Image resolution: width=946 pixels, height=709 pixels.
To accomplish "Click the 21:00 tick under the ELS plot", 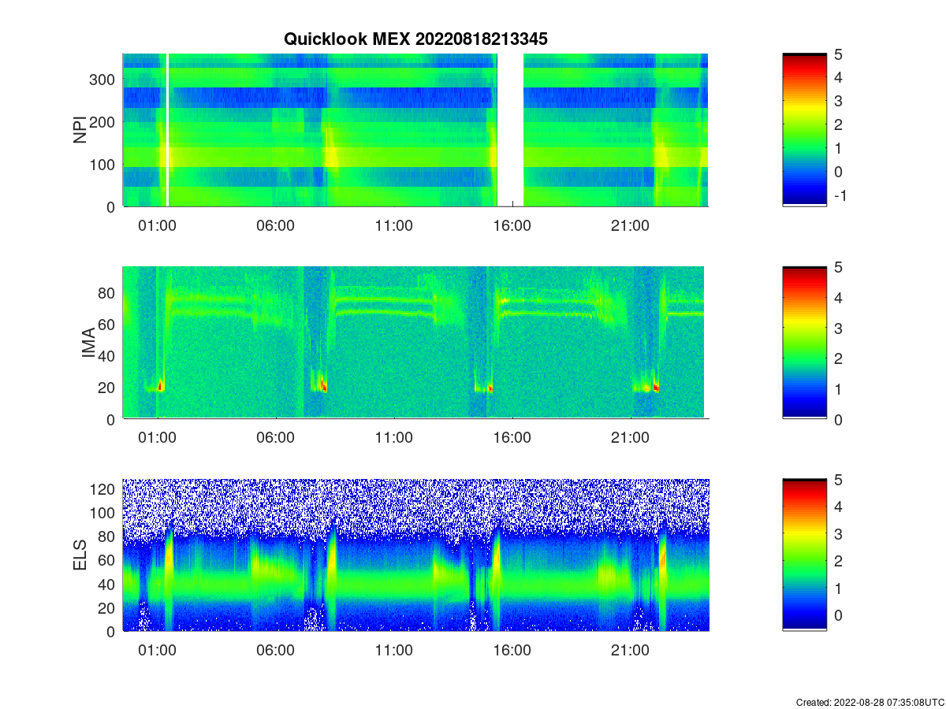I will [x=631, y=651].
